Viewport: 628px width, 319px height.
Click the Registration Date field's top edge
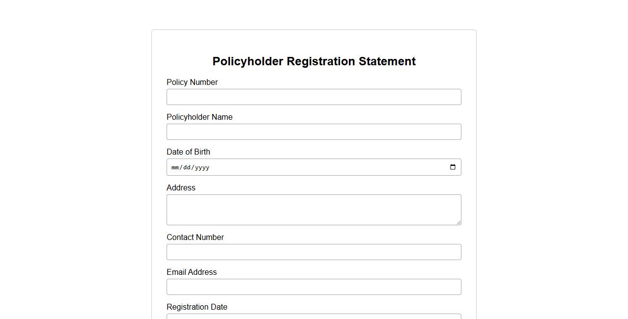314,316
